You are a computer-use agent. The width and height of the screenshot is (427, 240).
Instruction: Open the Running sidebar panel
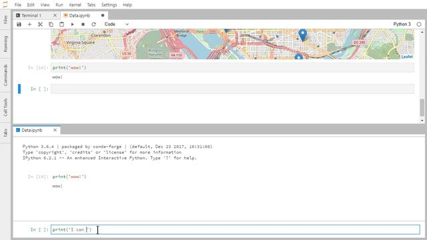[6, 43]
